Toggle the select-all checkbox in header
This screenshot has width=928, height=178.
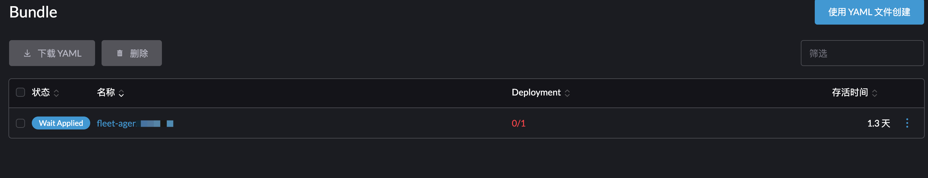pyautogui.click(x=20, y=93)
